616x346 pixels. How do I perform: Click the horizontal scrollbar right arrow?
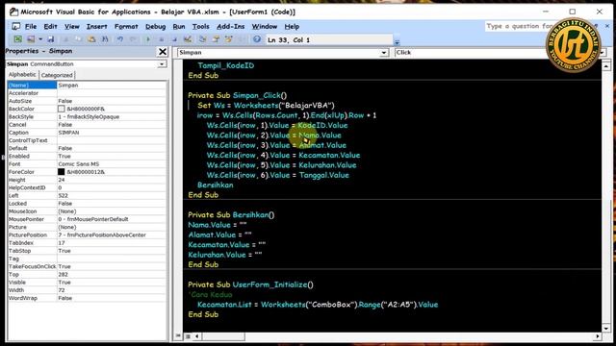pos(598,336)
